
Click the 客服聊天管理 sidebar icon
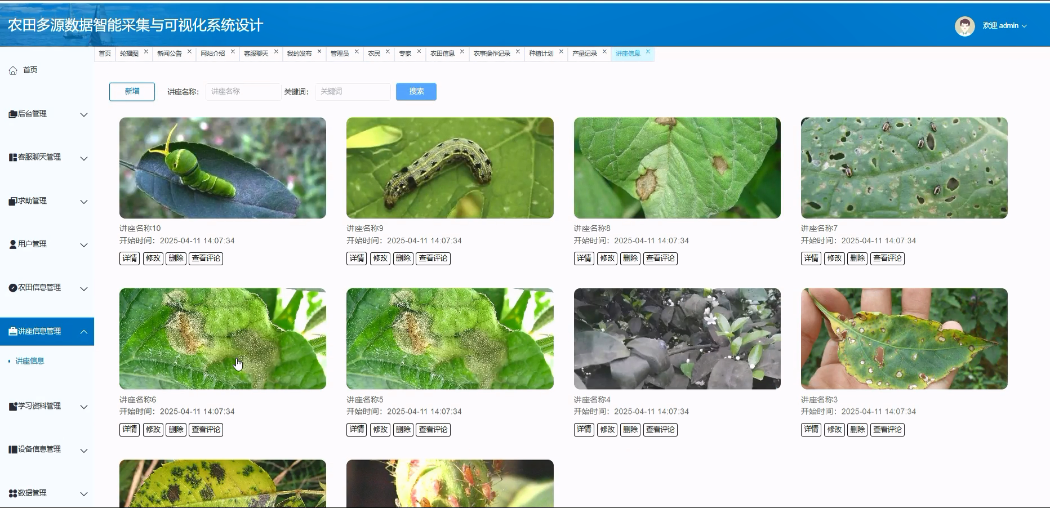coord(13,158)
